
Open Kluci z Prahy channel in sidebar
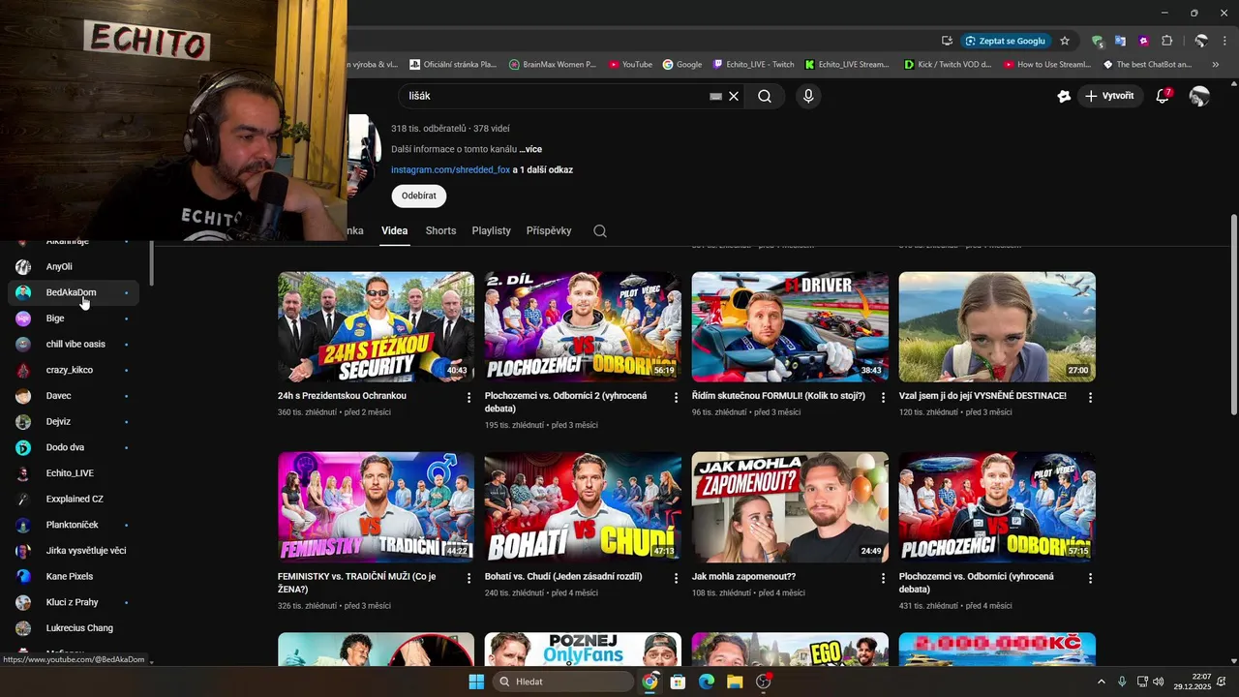[x=74, y=602]
